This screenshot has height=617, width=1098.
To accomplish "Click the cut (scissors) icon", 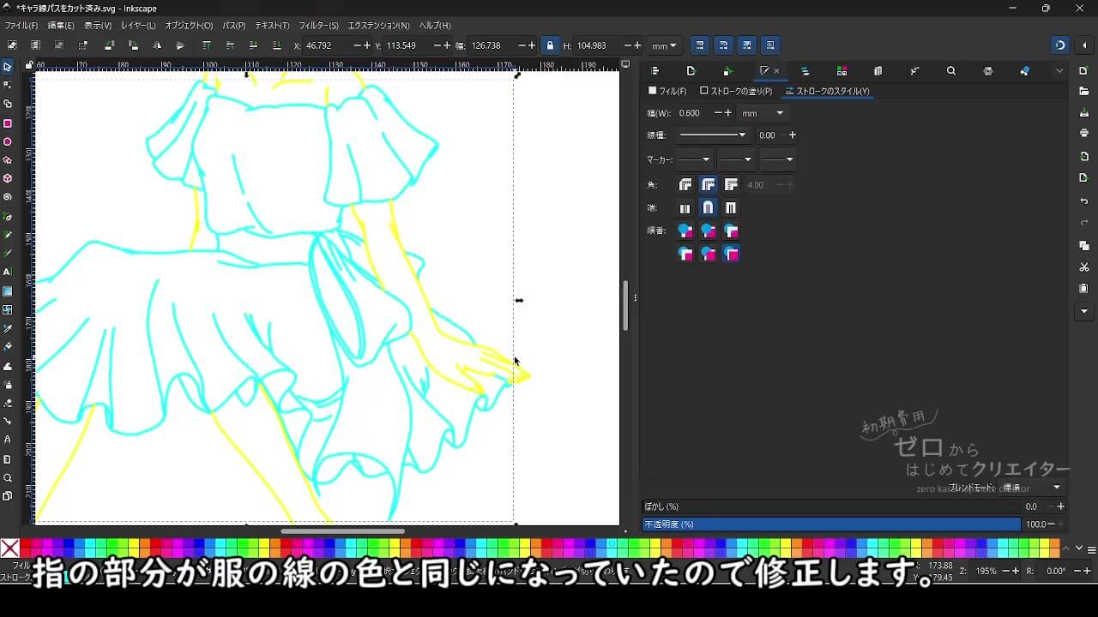I will 1084,267.
